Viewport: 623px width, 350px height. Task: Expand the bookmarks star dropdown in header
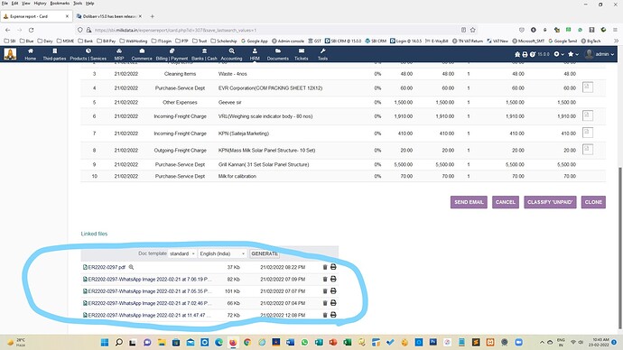(573, 54)
